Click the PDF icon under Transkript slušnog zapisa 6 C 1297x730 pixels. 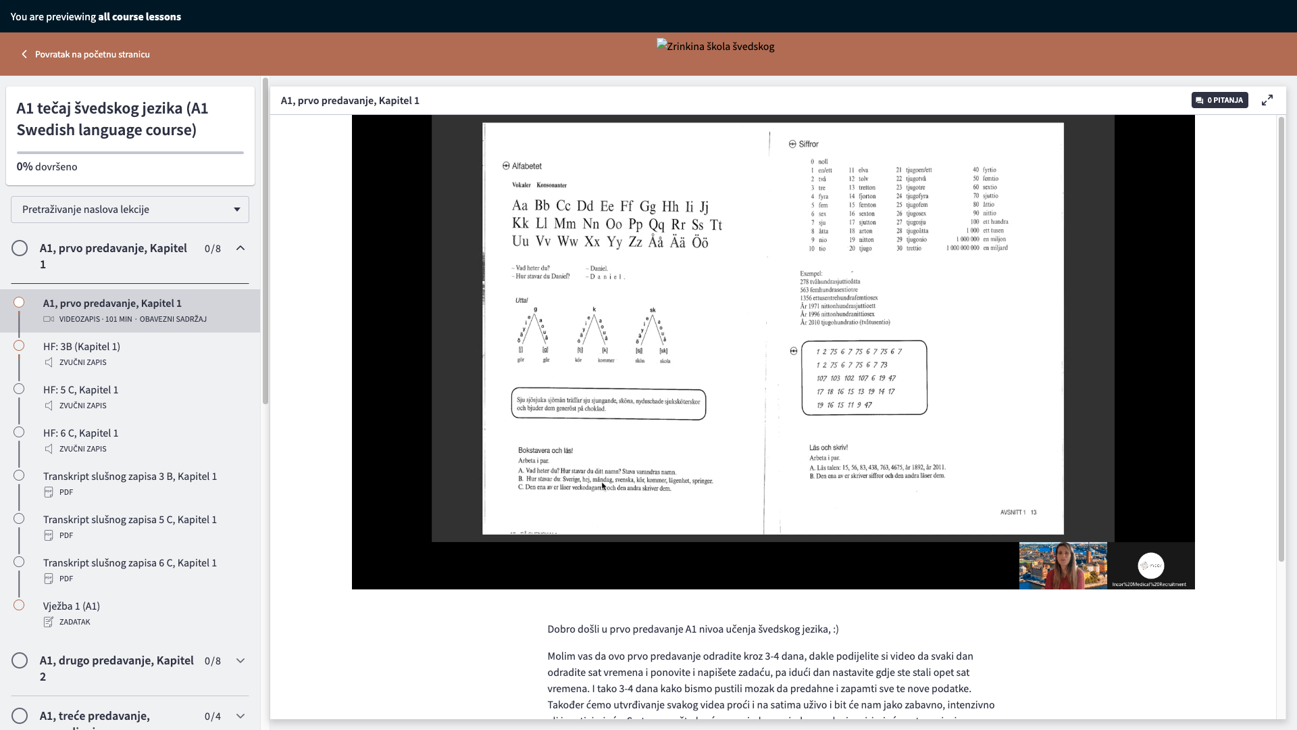tap(49, 579)
